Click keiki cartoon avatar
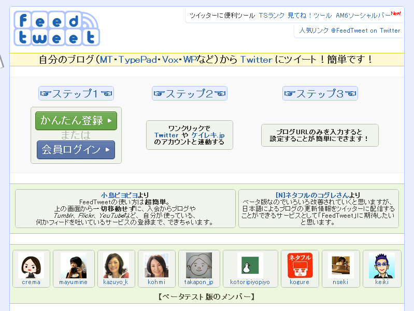Viewport: 414px width, 311px height. [382, 265]
